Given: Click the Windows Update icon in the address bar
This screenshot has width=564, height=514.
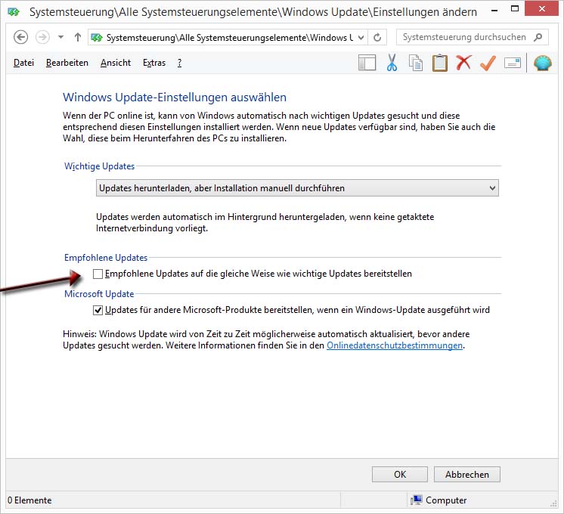Looking at the screenshot, I should 97,37.
